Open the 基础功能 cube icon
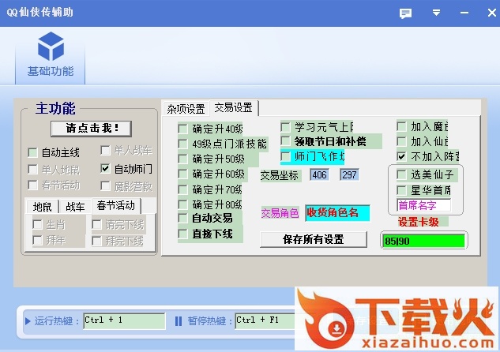The image size is (500, 352). (x=51, y=47)
